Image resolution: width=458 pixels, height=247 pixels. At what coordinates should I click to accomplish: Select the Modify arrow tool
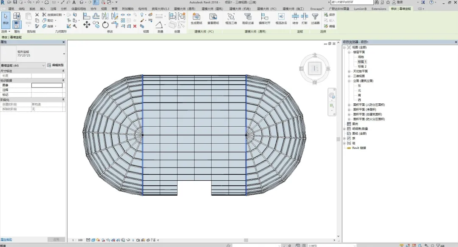coord(6,18)
